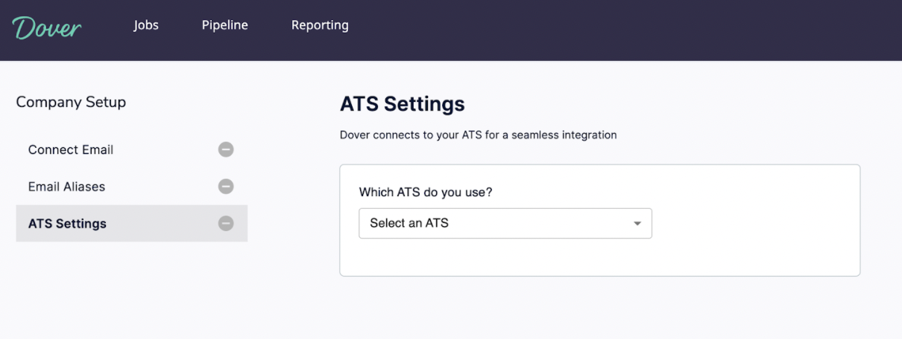Image resolution: width=902 pixels, height=339 pixels.
Task: Open the Jobs menu item
Action: click(146, 25)
